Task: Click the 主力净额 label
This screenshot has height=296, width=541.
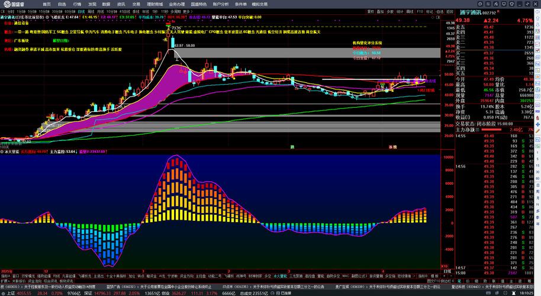Action: [465, 130]
